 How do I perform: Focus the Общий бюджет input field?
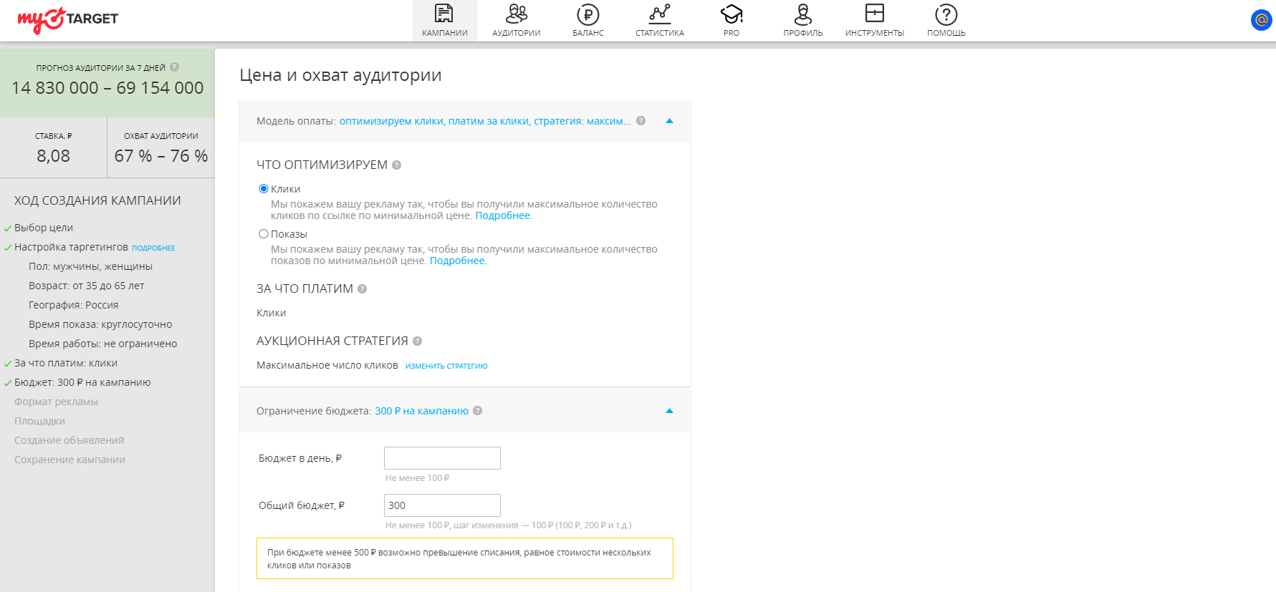pos(442,505)
